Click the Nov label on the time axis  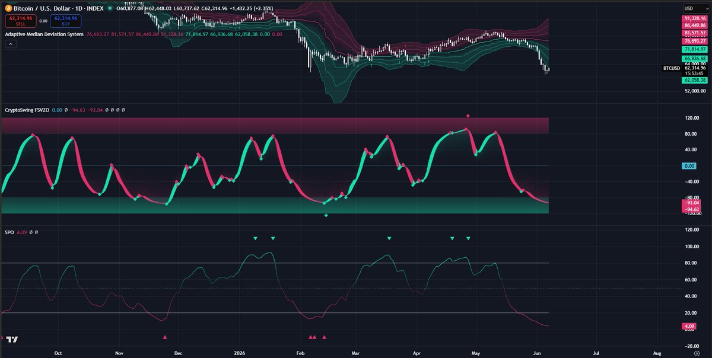click(119, 352)
